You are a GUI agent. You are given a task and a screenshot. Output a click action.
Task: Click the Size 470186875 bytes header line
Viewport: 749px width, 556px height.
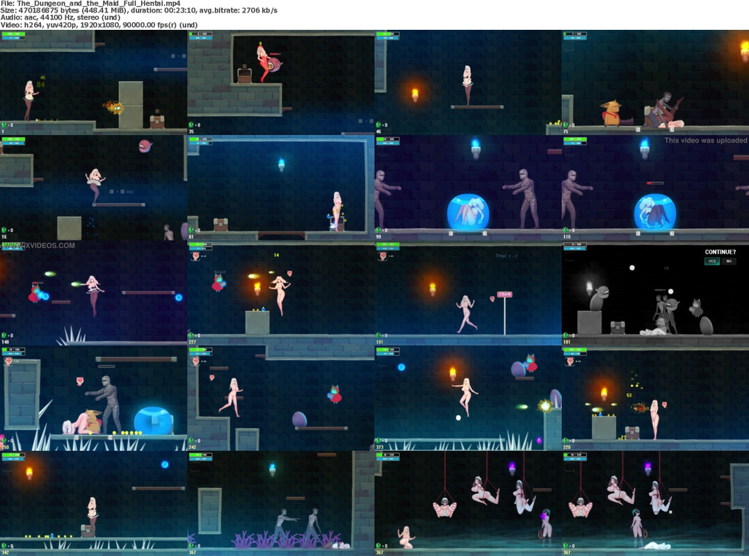(138, 10)
